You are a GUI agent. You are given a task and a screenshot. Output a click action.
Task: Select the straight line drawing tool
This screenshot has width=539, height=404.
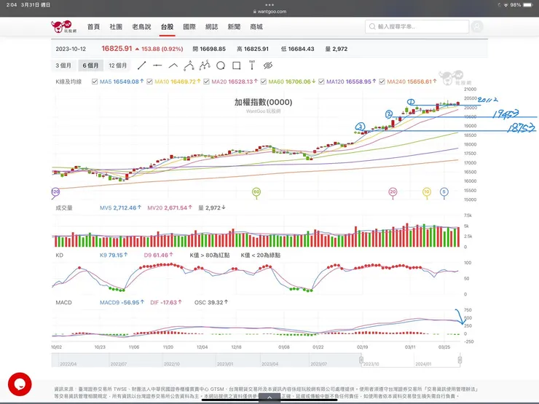click(141, 66)
